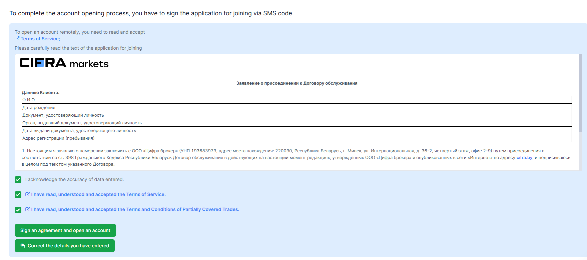
Task: Uncheck the Partially Covered Trades checkbox
Action: pyautogui.click(x=18, y=210)
